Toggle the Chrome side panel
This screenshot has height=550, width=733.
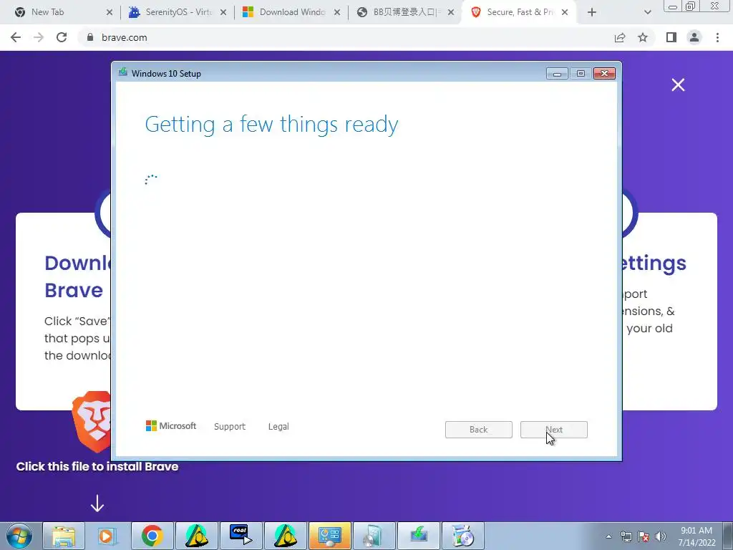click(671, 37)
